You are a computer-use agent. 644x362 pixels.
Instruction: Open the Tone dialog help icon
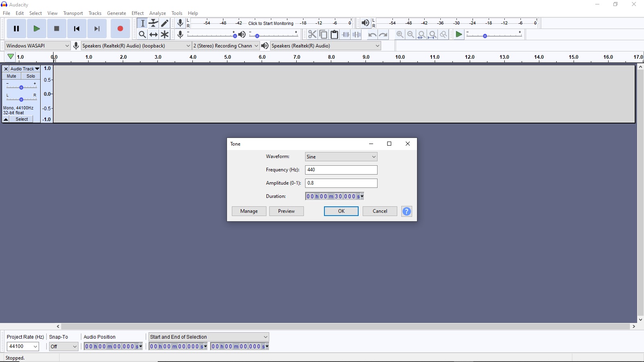coord(407,211)
